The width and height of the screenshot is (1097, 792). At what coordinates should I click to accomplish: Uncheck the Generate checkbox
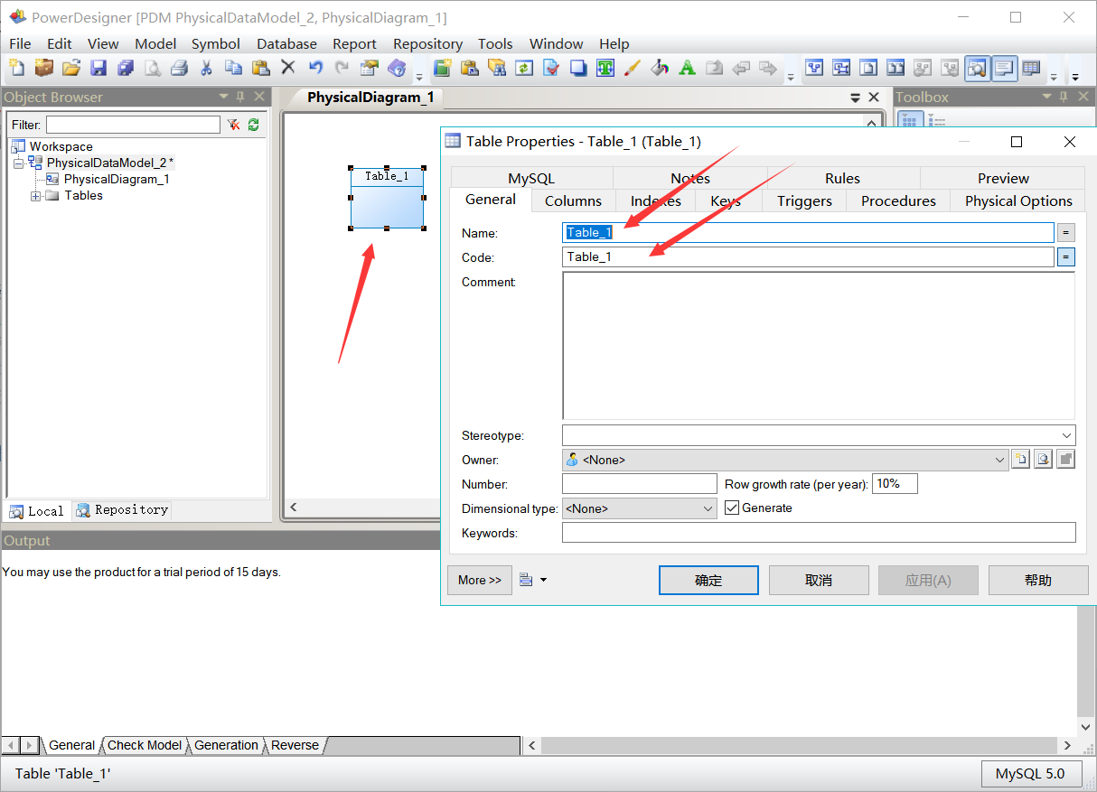tap(732, 508)
